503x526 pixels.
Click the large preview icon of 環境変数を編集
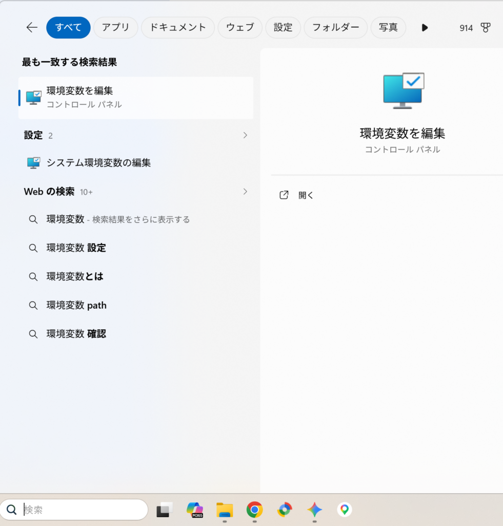tap(403, 90)
